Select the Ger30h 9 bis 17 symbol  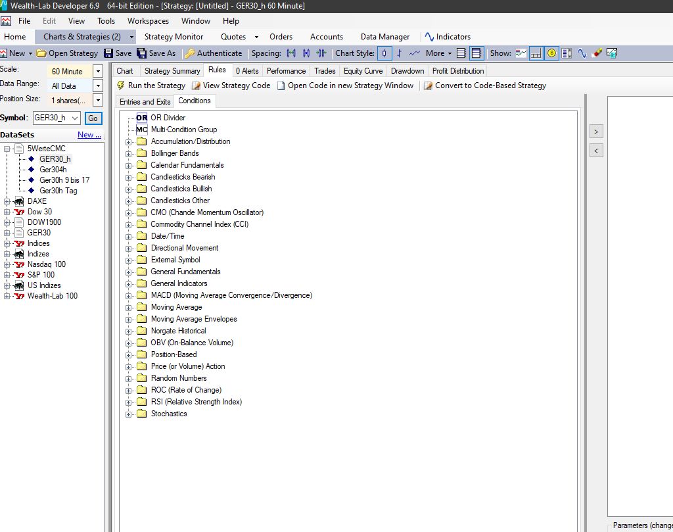tap(64, 180)
